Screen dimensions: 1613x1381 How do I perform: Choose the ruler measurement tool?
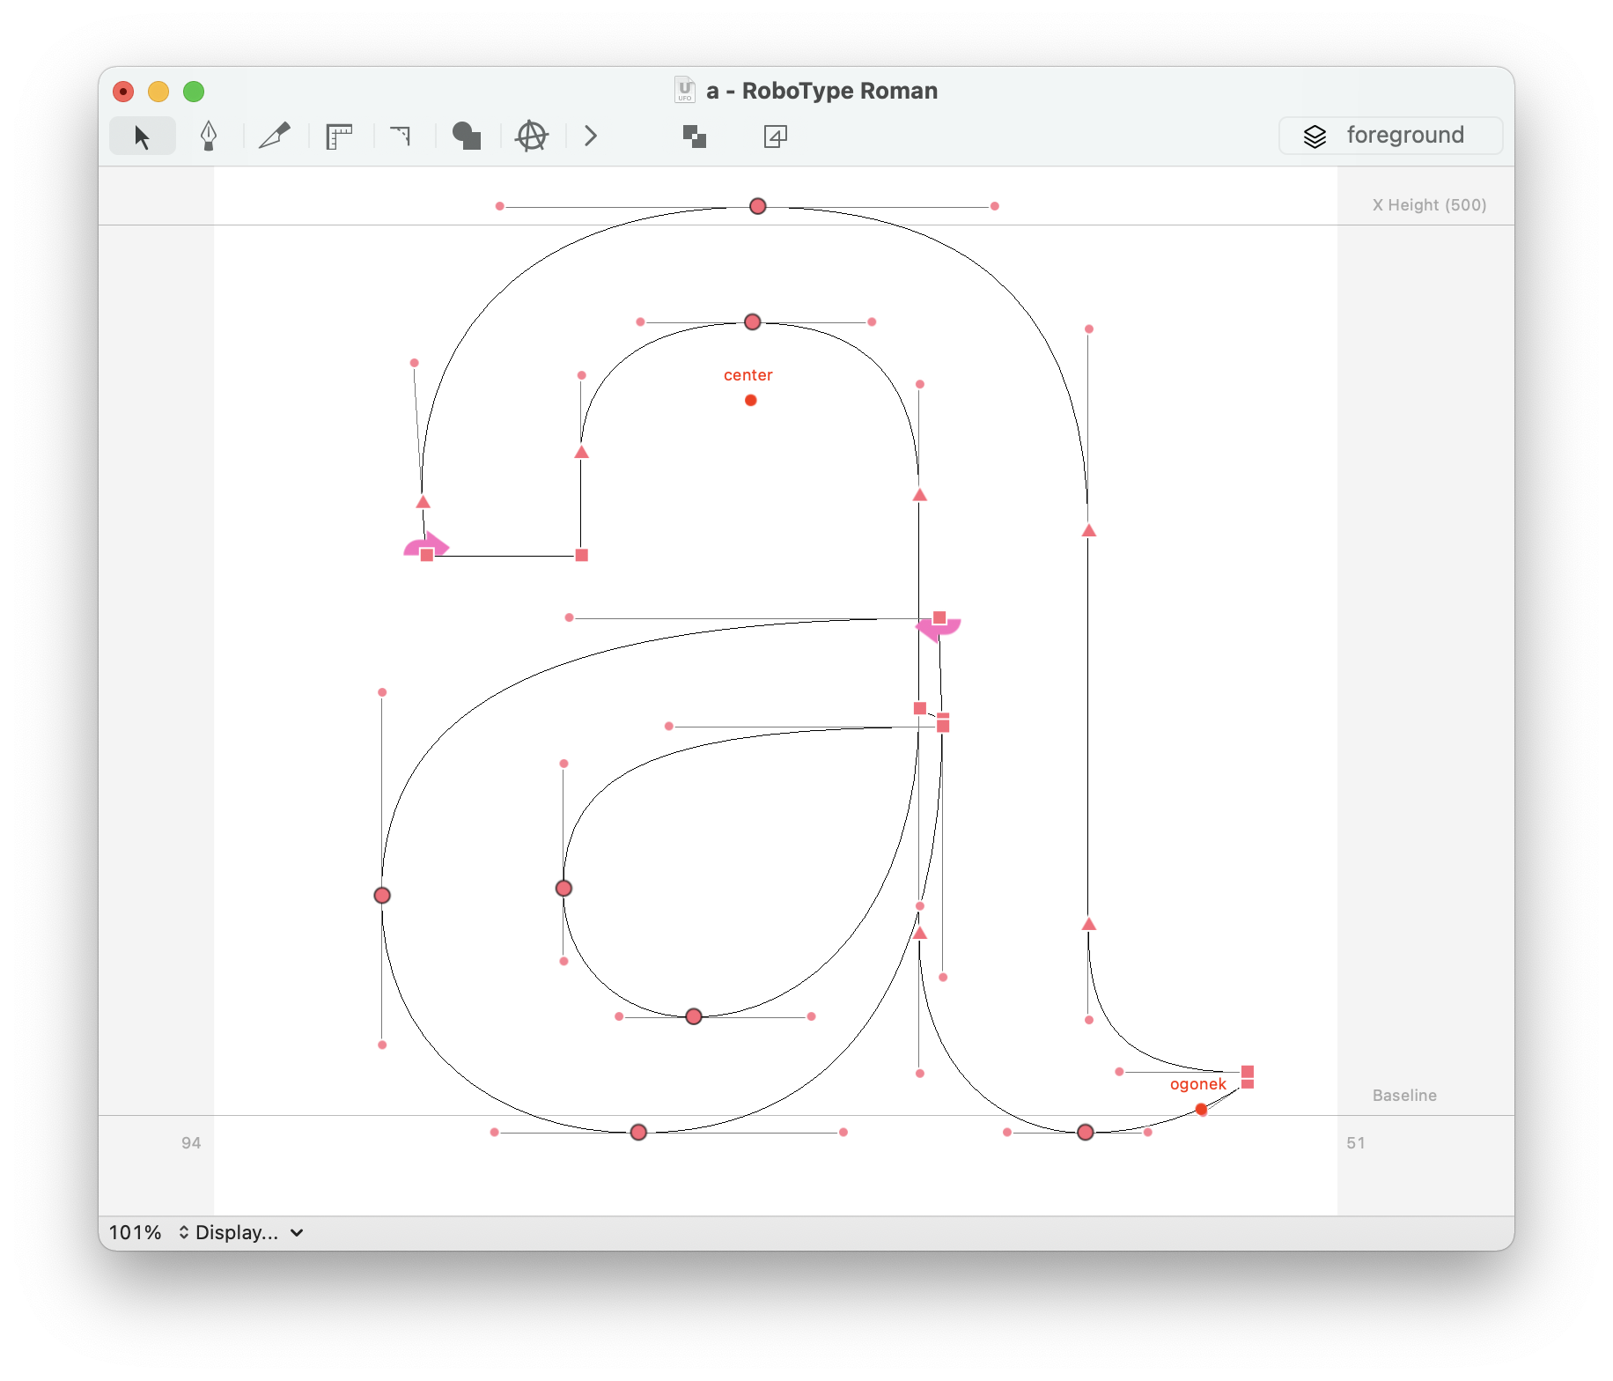(339, 137)
